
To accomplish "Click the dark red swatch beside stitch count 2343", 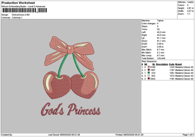I will pos(149,79).
